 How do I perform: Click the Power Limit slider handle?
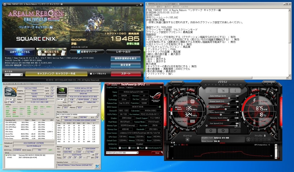229,104
